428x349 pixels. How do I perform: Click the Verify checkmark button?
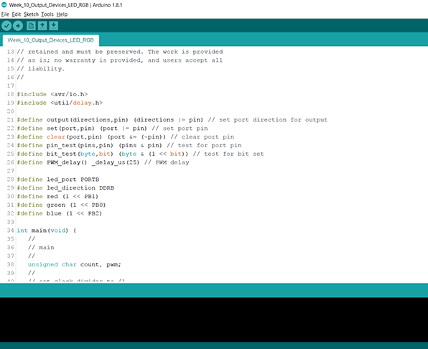pyautogui.click(x=6, y=26)
